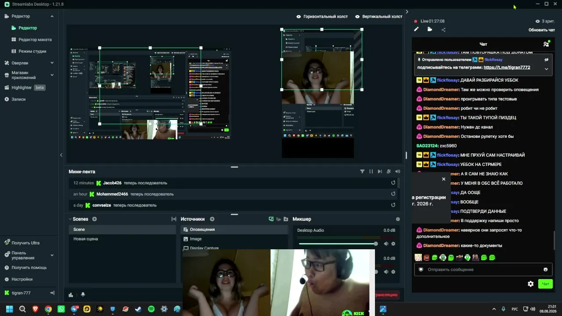Replay the convseize follower alert

click(x=393, y=205)
